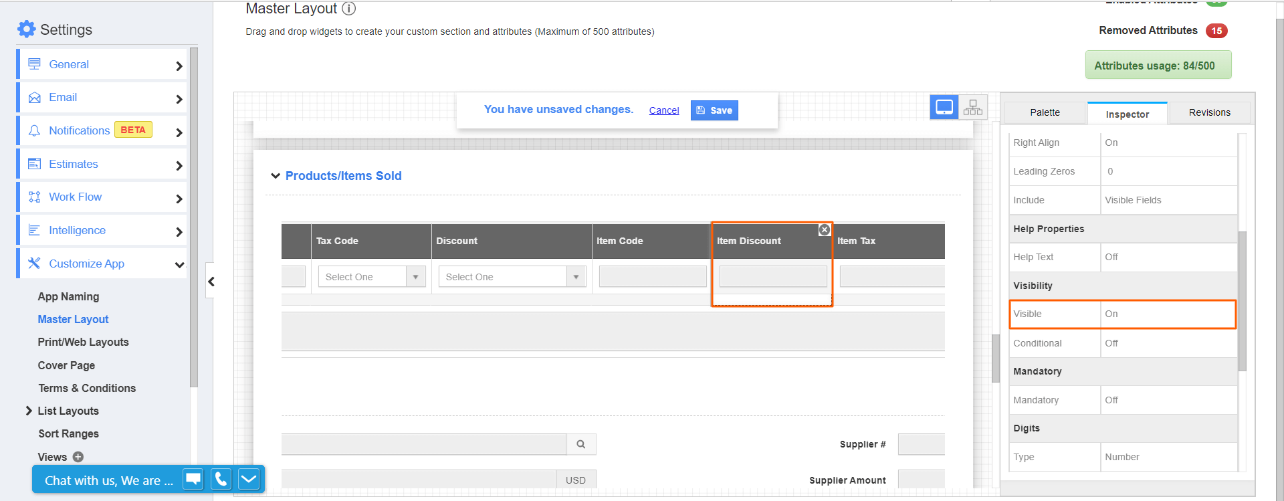Toggle the Visible property value
1284x501 pixels.
pos(1167,314)
